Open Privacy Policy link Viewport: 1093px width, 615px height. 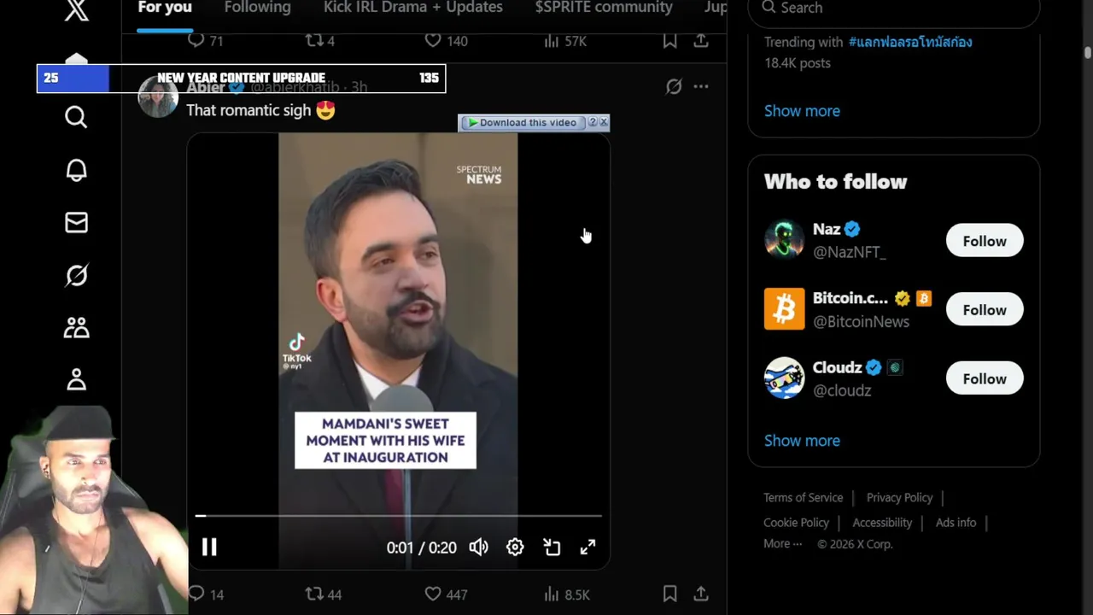(899, 497)
